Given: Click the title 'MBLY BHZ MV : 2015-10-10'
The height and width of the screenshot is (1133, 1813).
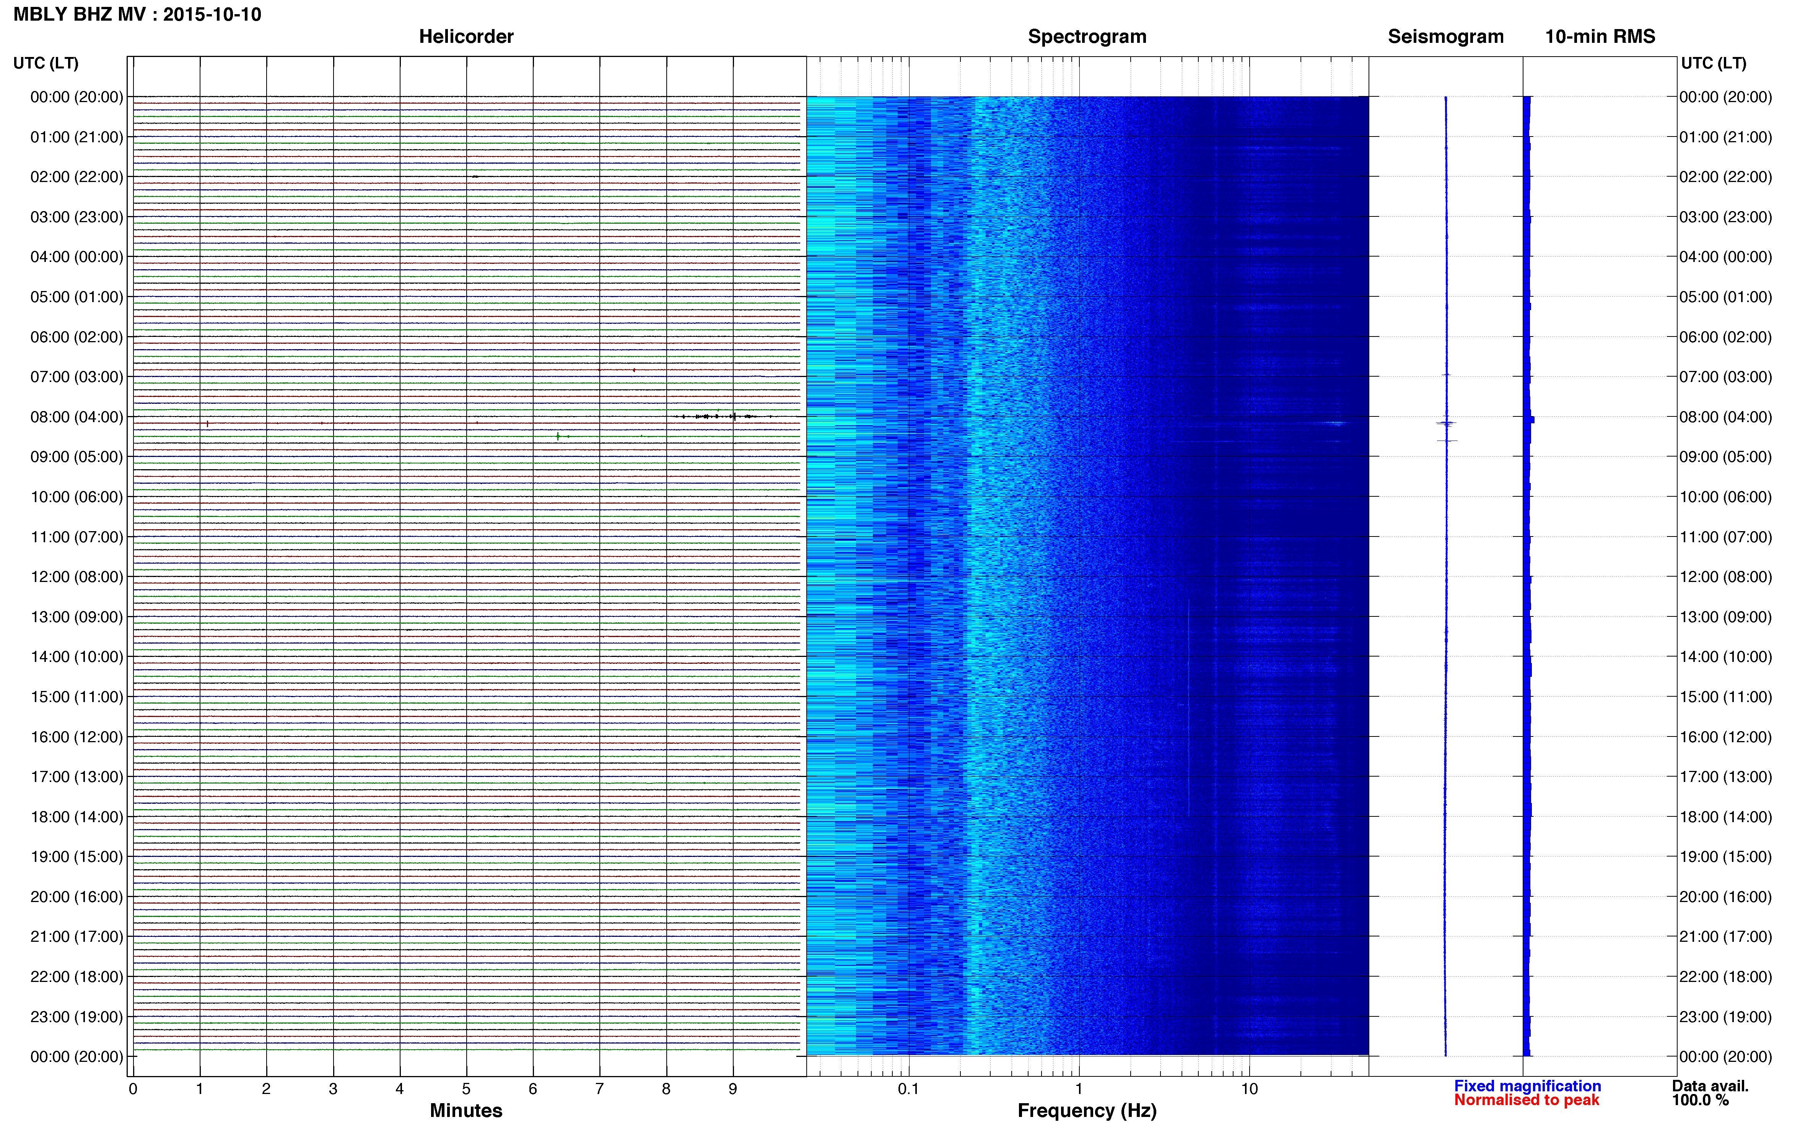Looking at the screenshot, I should 137,15.
